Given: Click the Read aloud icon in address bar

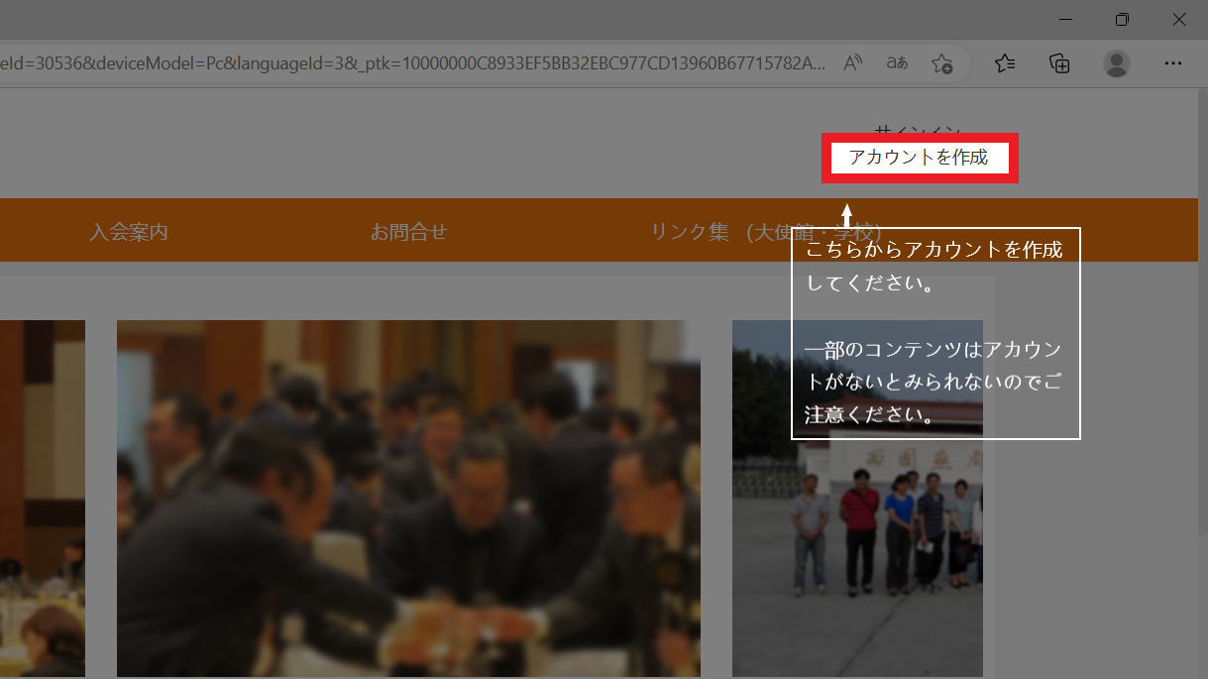Looking at the screenshot, I should tap(852, 63).
